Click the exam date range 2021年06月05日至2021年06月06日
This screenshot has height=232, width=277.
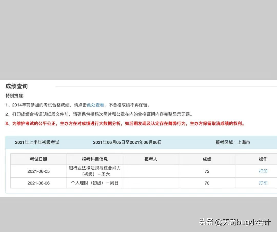tap(127, 142)
